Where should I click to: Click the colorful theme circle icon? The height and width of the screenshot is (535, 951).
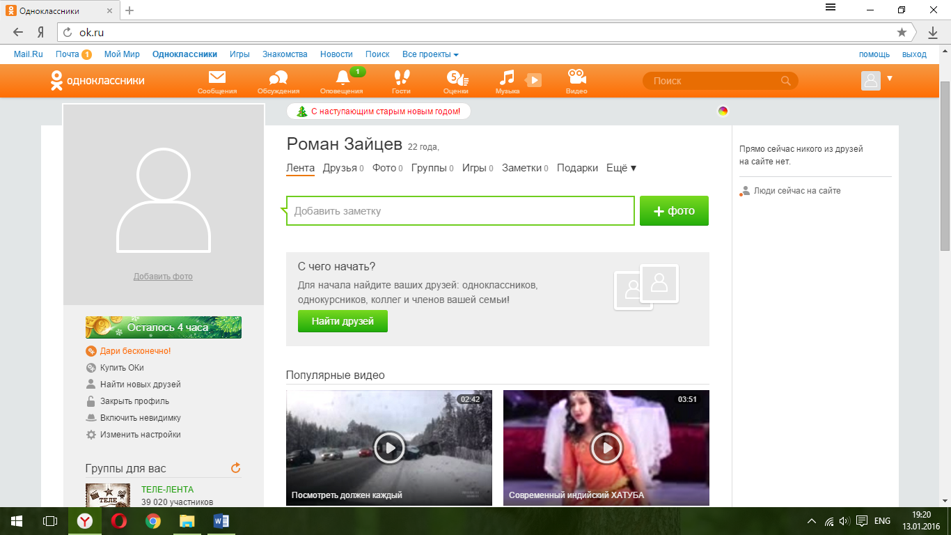tap(723, 111)
